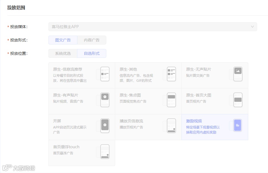Select the 播放页信息流 card title

point(131,121)
